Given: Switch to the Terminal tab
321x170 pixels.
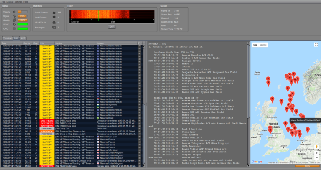Looking at the screenshot, I should click(x=7, y=38).
